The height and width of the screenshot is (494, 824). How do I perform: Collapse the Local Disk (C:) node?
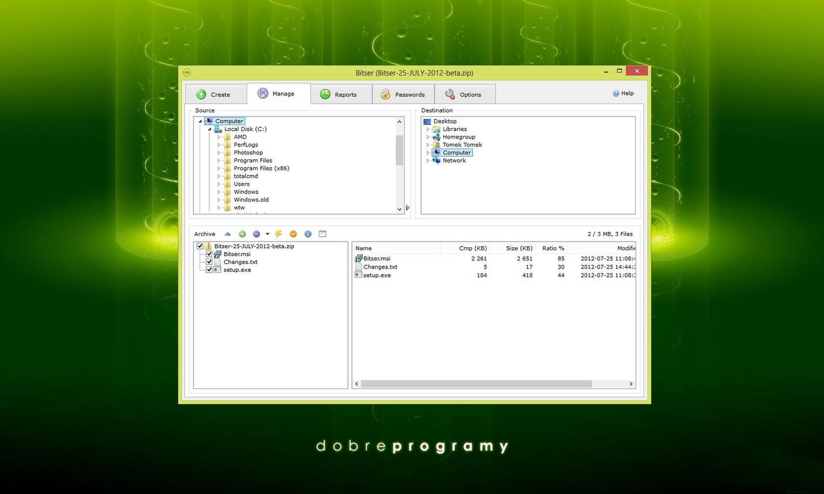click(209, 129)
